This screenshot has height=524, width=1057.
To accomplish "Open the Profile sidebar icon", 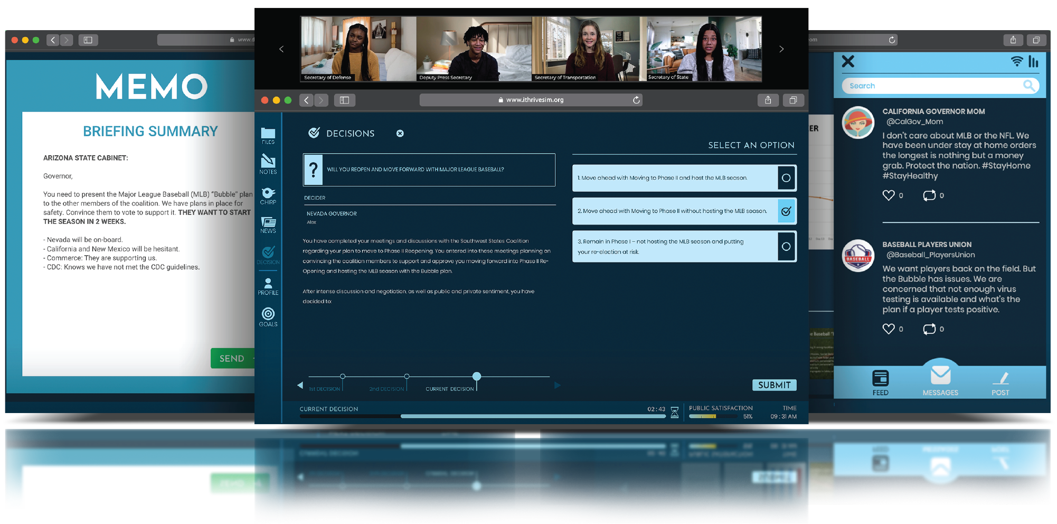I will tap(268, 287).
